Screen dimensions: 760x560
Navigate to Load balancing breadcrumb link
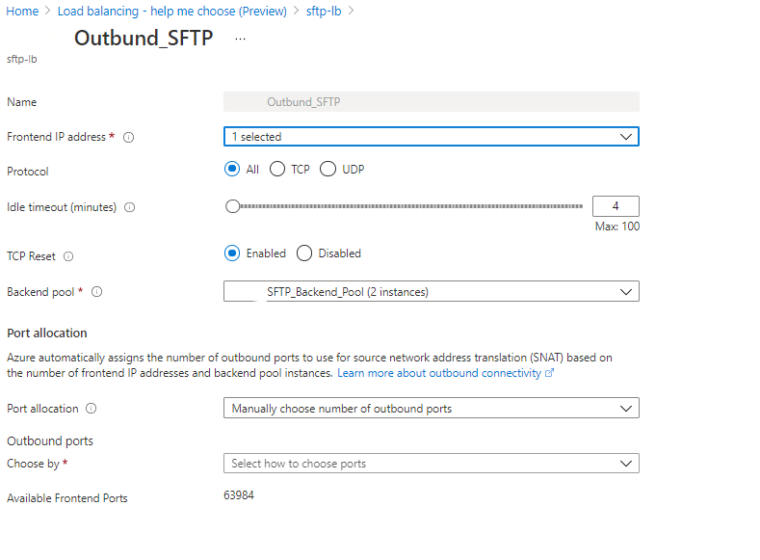click(x=171, y=11)
